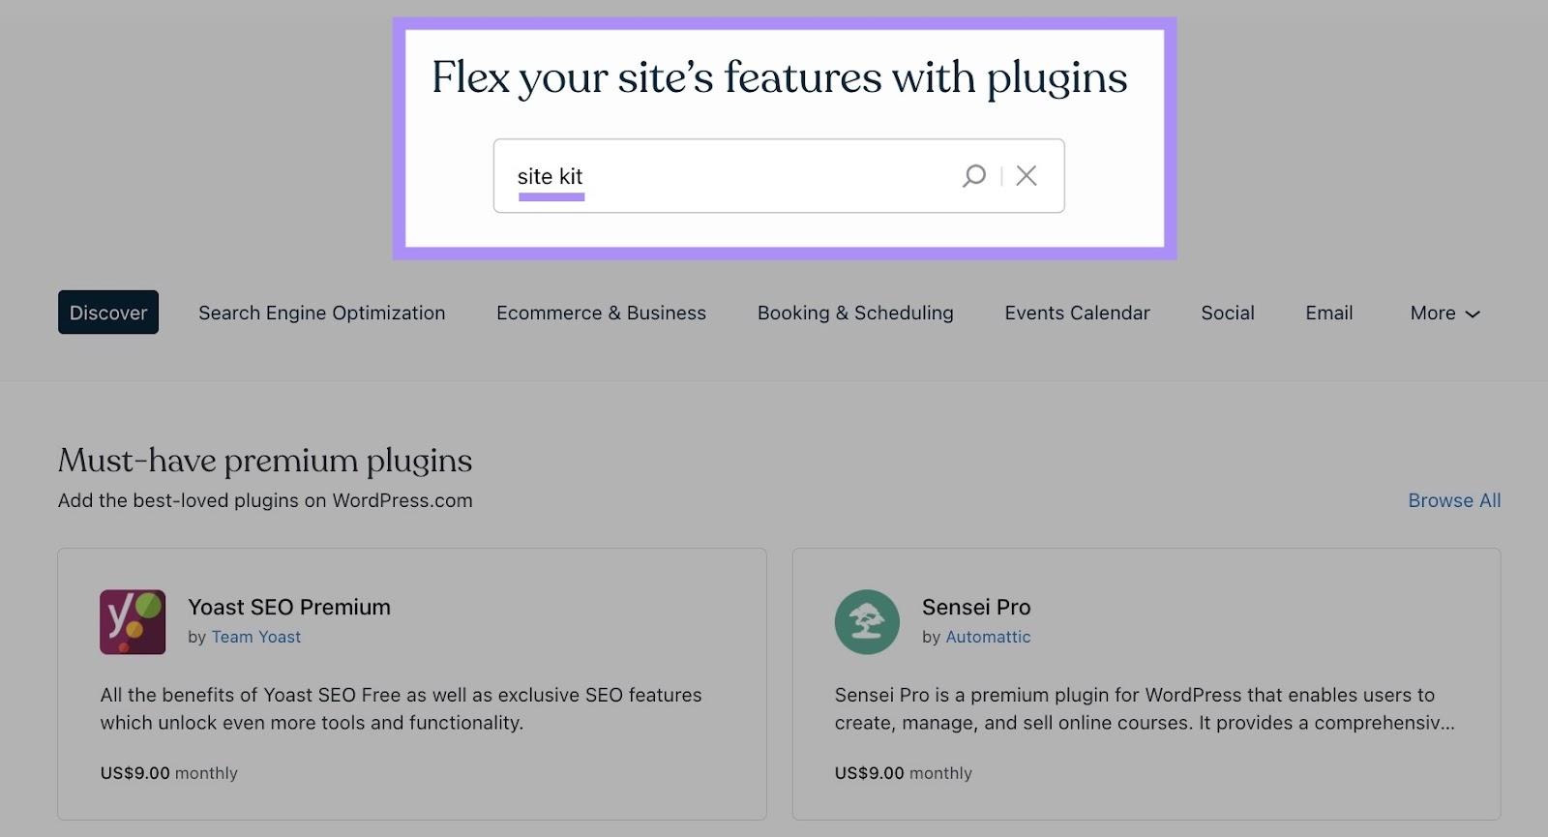Open the Search Engine Optimization category
This screenshot has width=1548, height=837.
[321, 313]
